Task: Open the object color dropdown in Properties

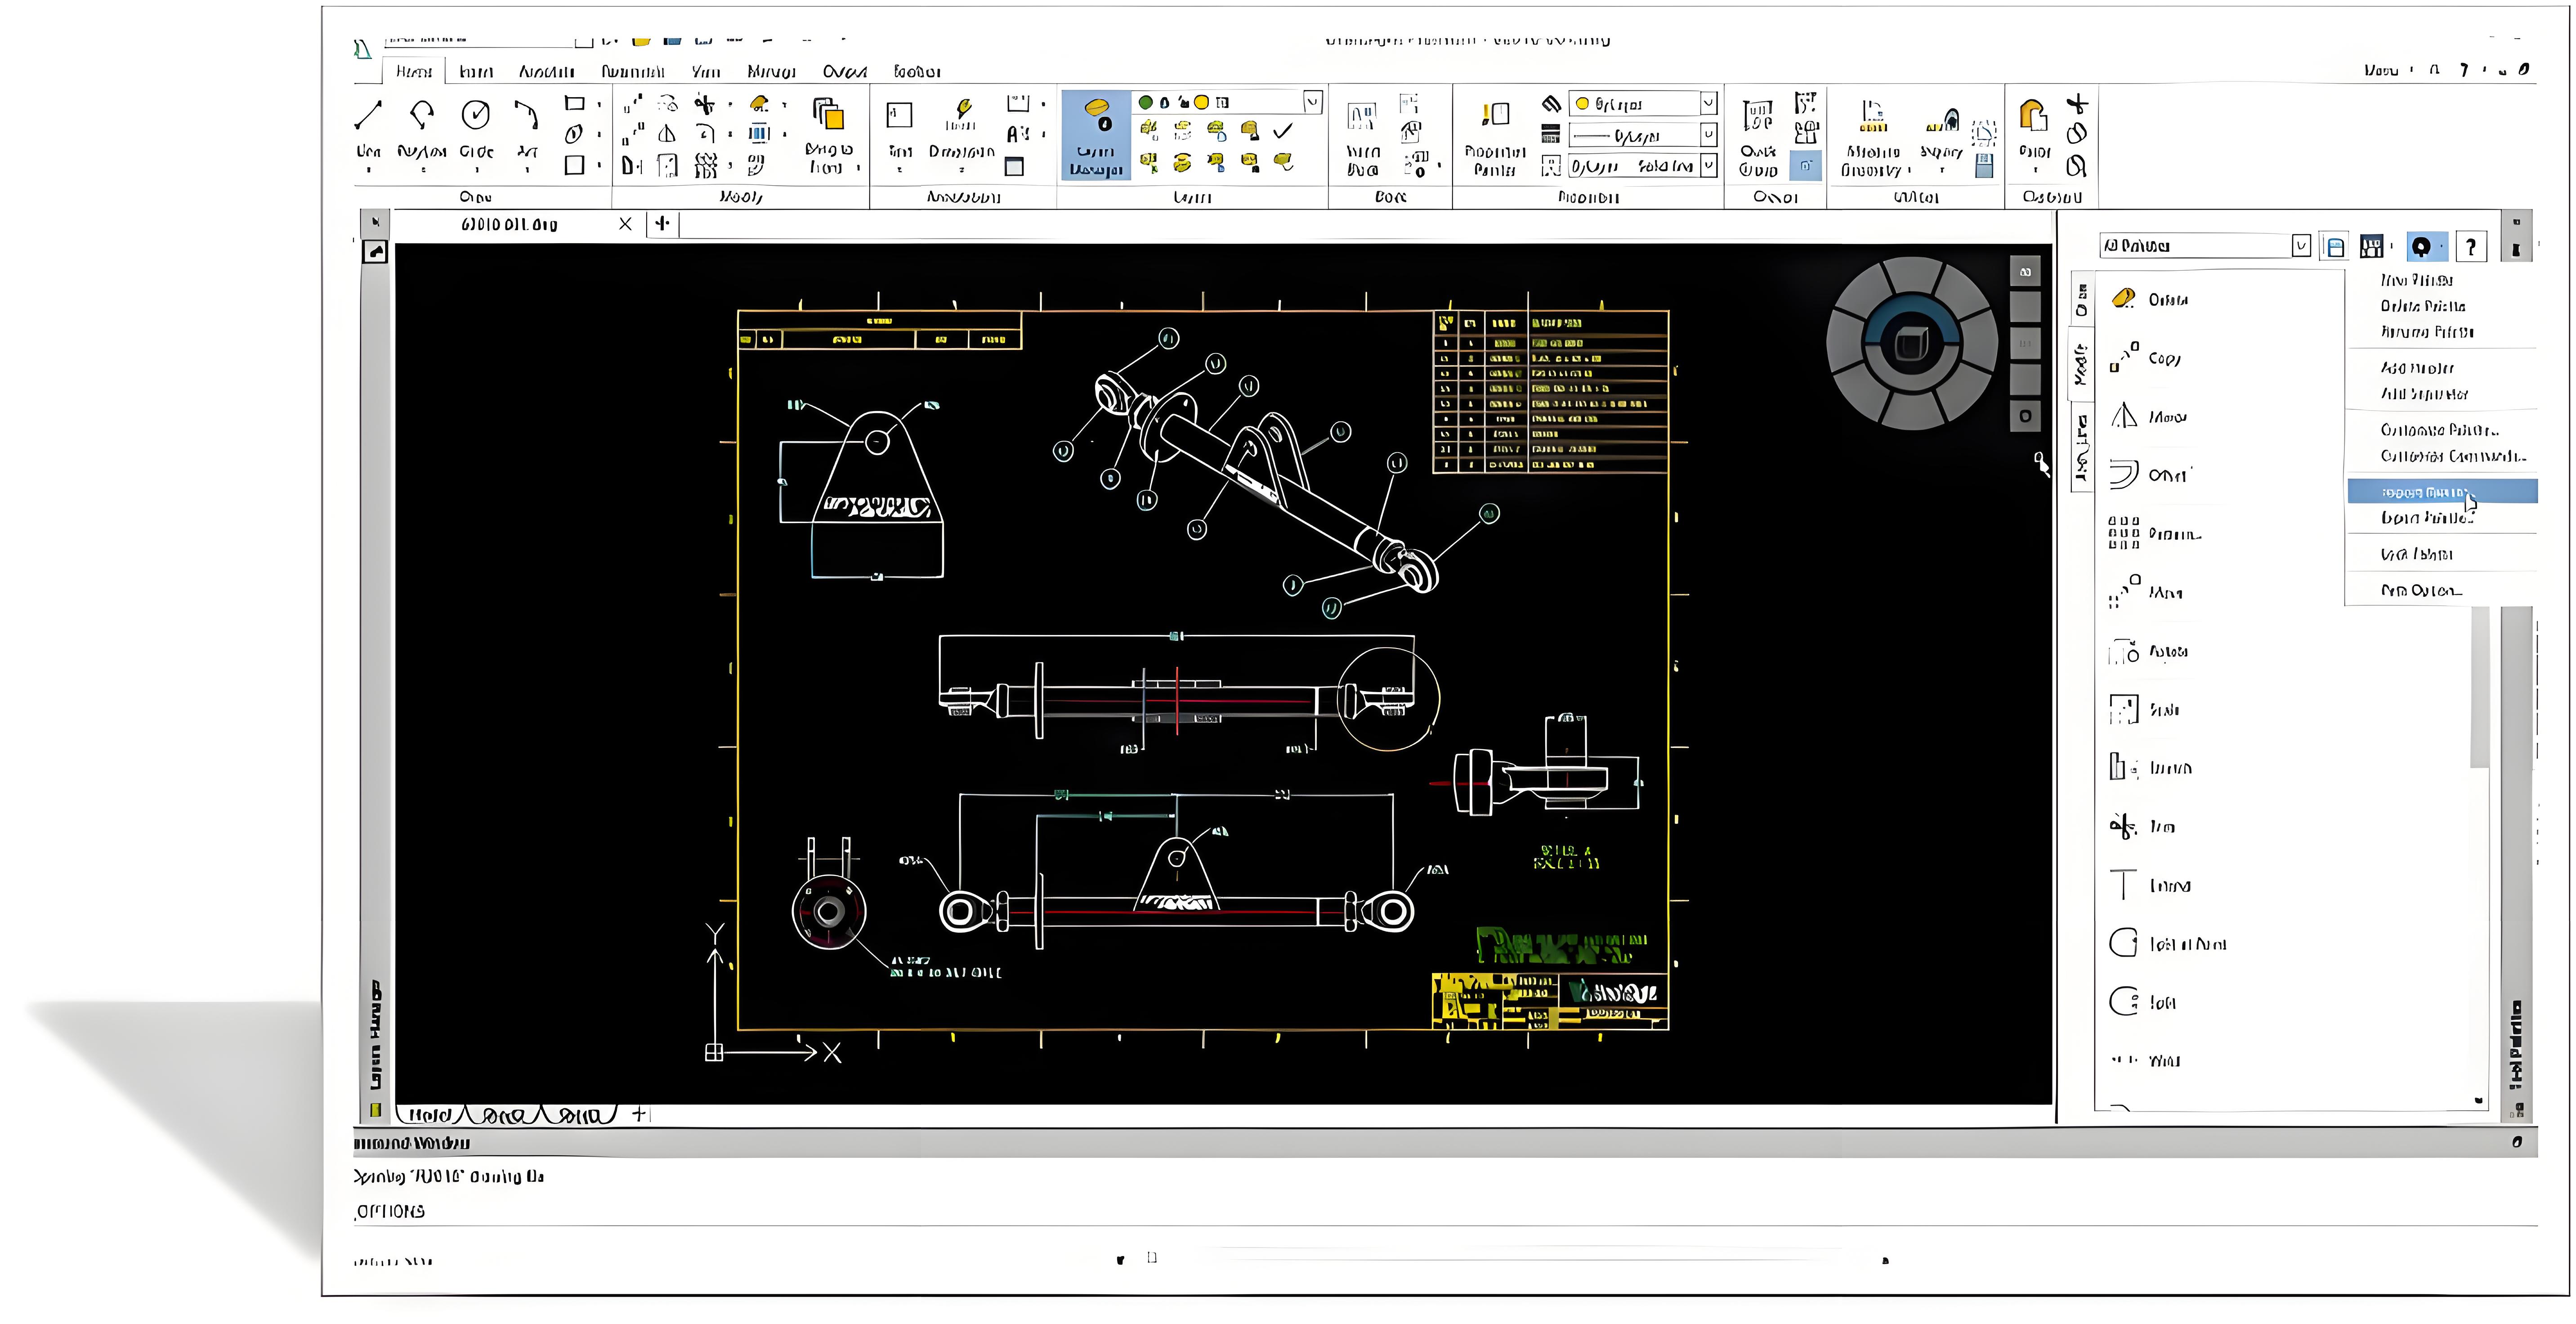Action: pos(1643,104)
